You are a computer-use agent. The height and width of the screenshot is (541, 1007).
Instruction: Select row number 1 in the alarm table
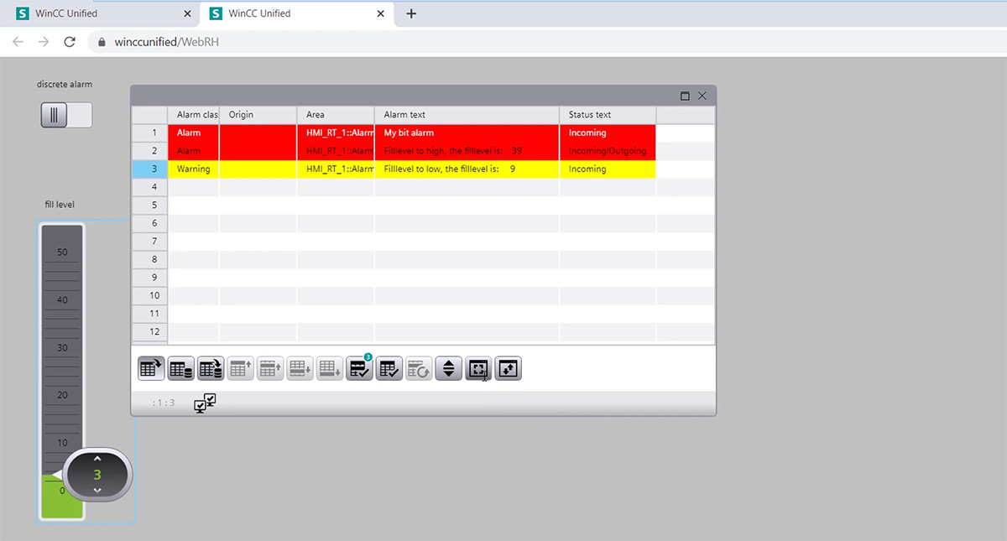pyautogui.click(x=149, y=133)
